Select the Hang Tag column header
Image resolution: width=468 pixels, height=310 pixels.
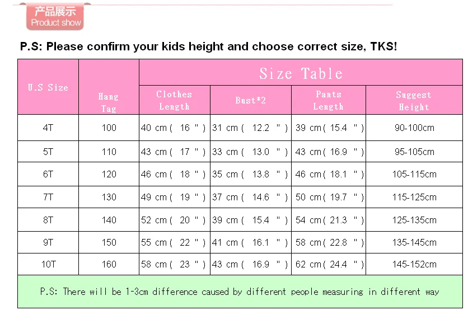click(x=109, y=87)
